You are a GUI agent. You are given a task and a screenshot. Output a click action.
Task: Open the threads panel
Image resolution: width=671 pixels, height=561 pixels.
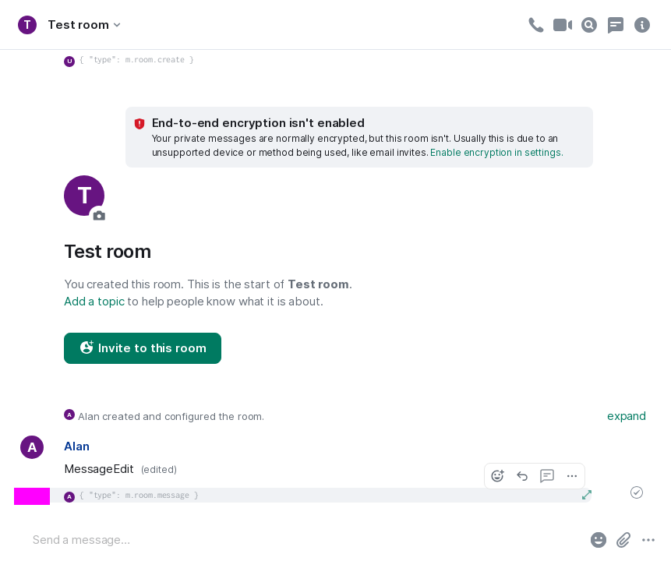coord(616,25)
